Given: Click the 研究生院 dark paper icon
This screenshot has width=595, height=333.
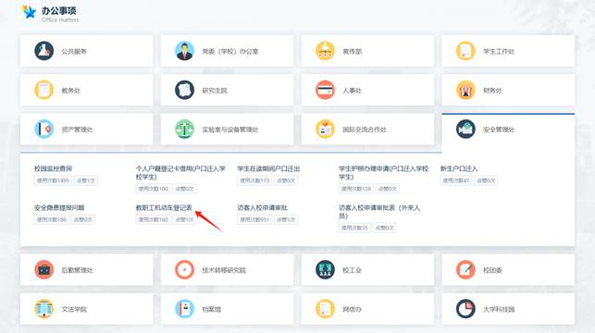Looking at the screenshot, I should click(x=184, y=90).
